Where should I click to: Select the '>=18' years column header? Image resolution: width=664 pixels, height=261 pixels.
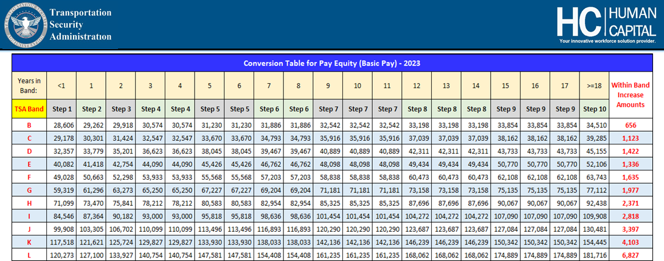[x=594, y=86]
